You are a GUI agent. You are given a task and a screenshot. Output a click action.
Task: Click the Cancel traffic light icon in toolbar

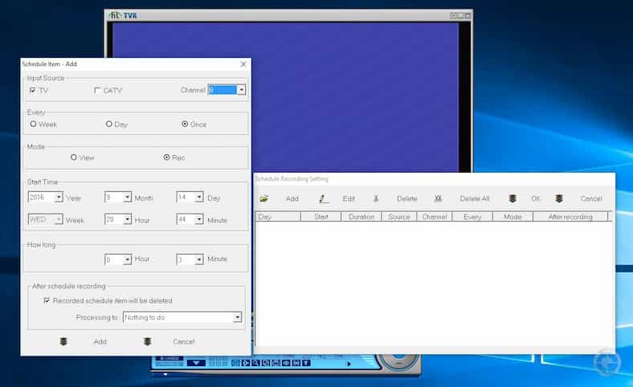pyautogui.click(x=559, y=198)
